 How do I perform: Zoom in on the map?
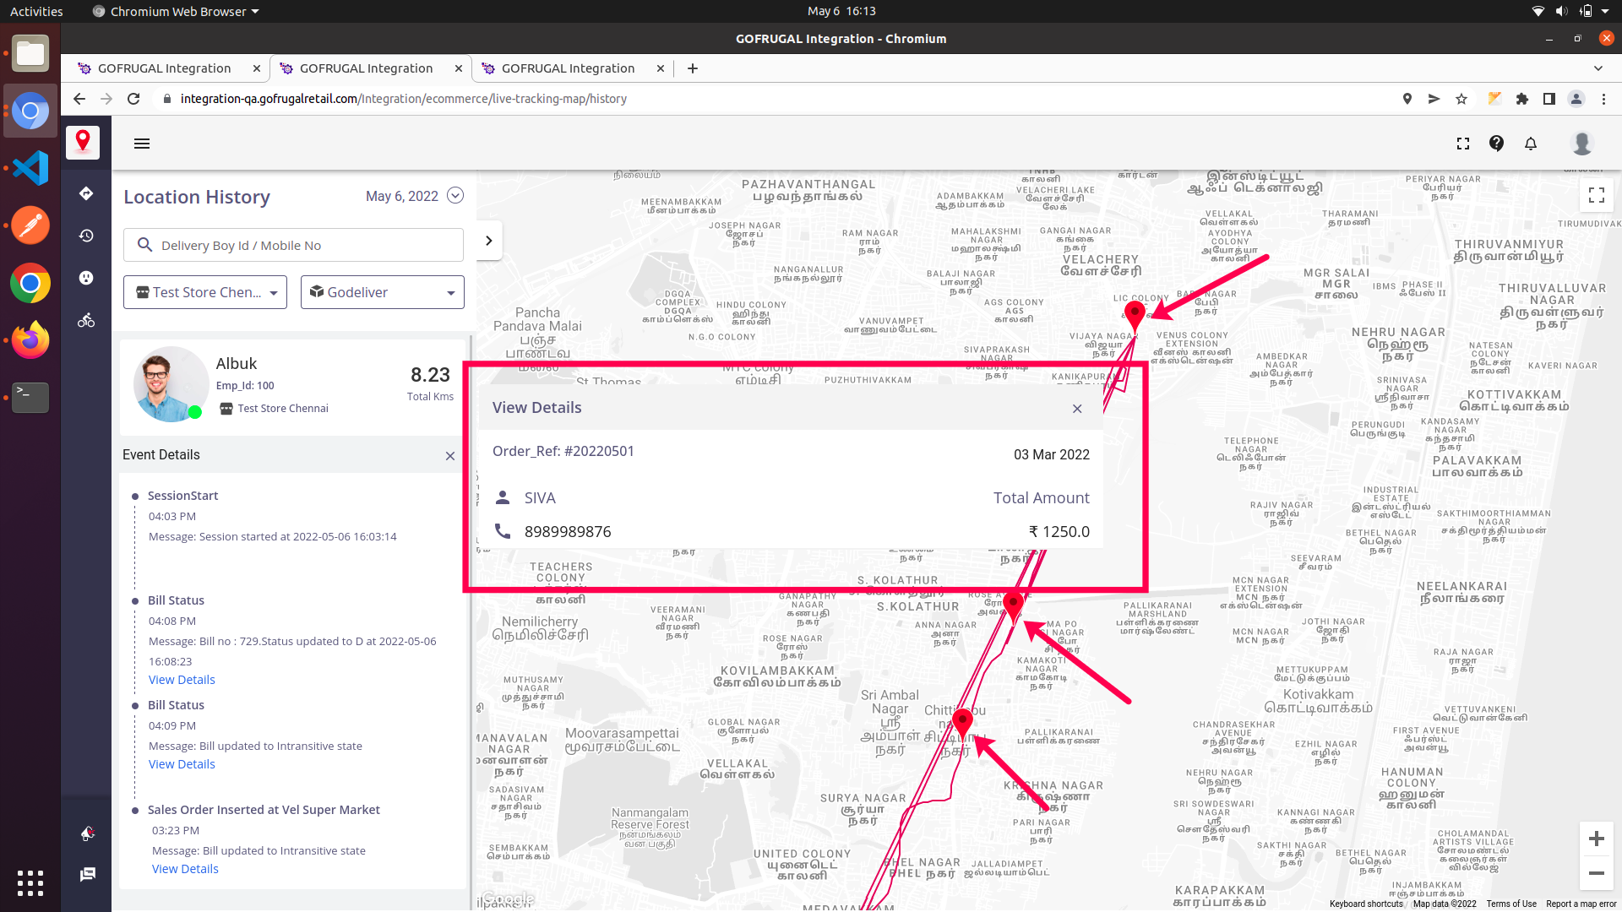click(1596, 839)
